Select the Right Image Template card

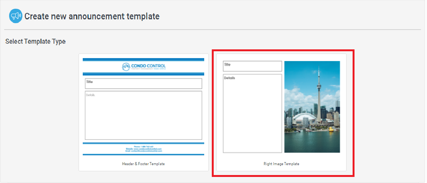[x=281, y=113]
